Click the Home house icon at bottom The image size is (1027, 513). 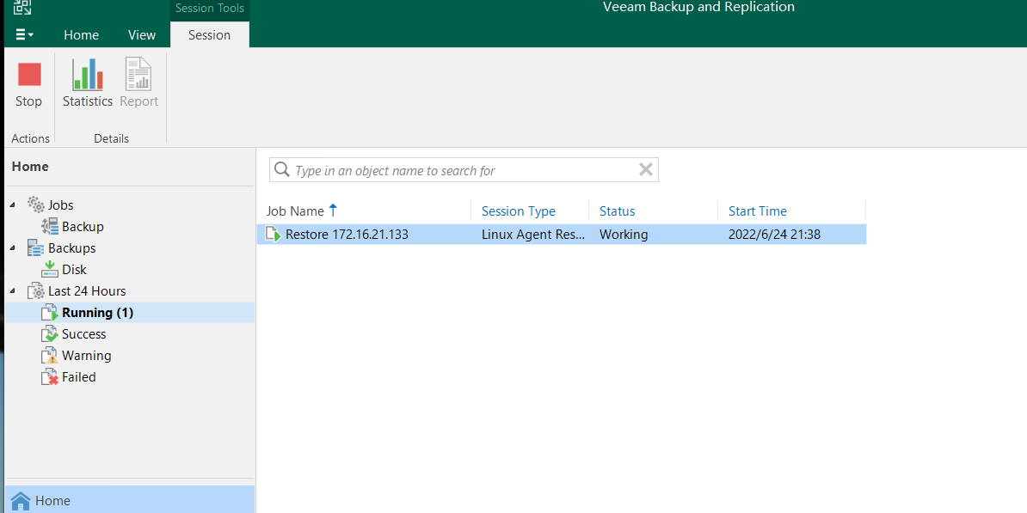pos(21,501)
